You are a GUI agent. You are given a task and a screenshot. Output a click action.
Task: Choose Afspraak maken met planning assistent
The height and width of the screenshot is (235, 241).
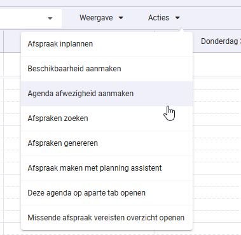[107, 168]
